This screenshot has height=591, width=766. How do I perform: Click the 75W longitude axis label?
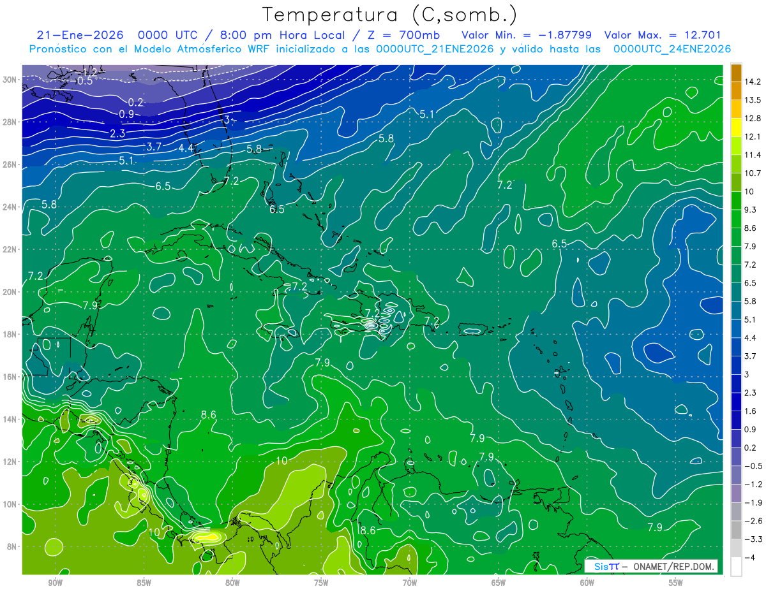pos(321,583)
